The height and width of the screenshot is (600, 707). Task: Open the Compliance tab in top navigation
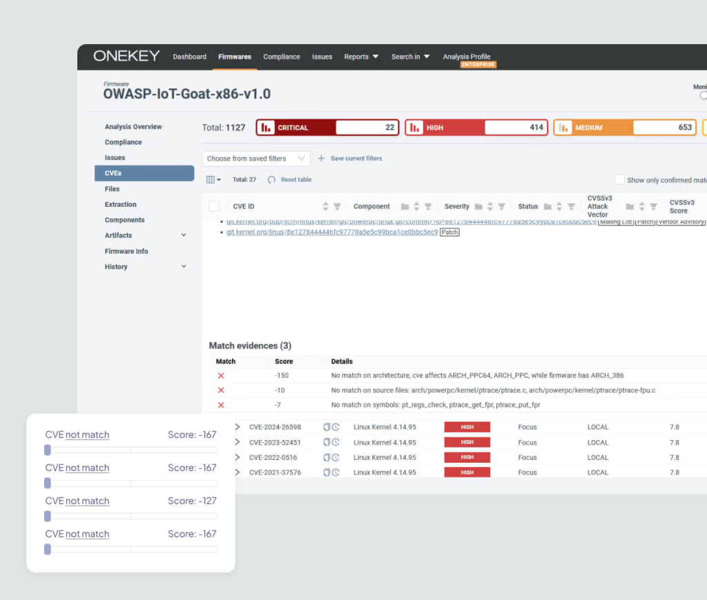click(281, 57)
